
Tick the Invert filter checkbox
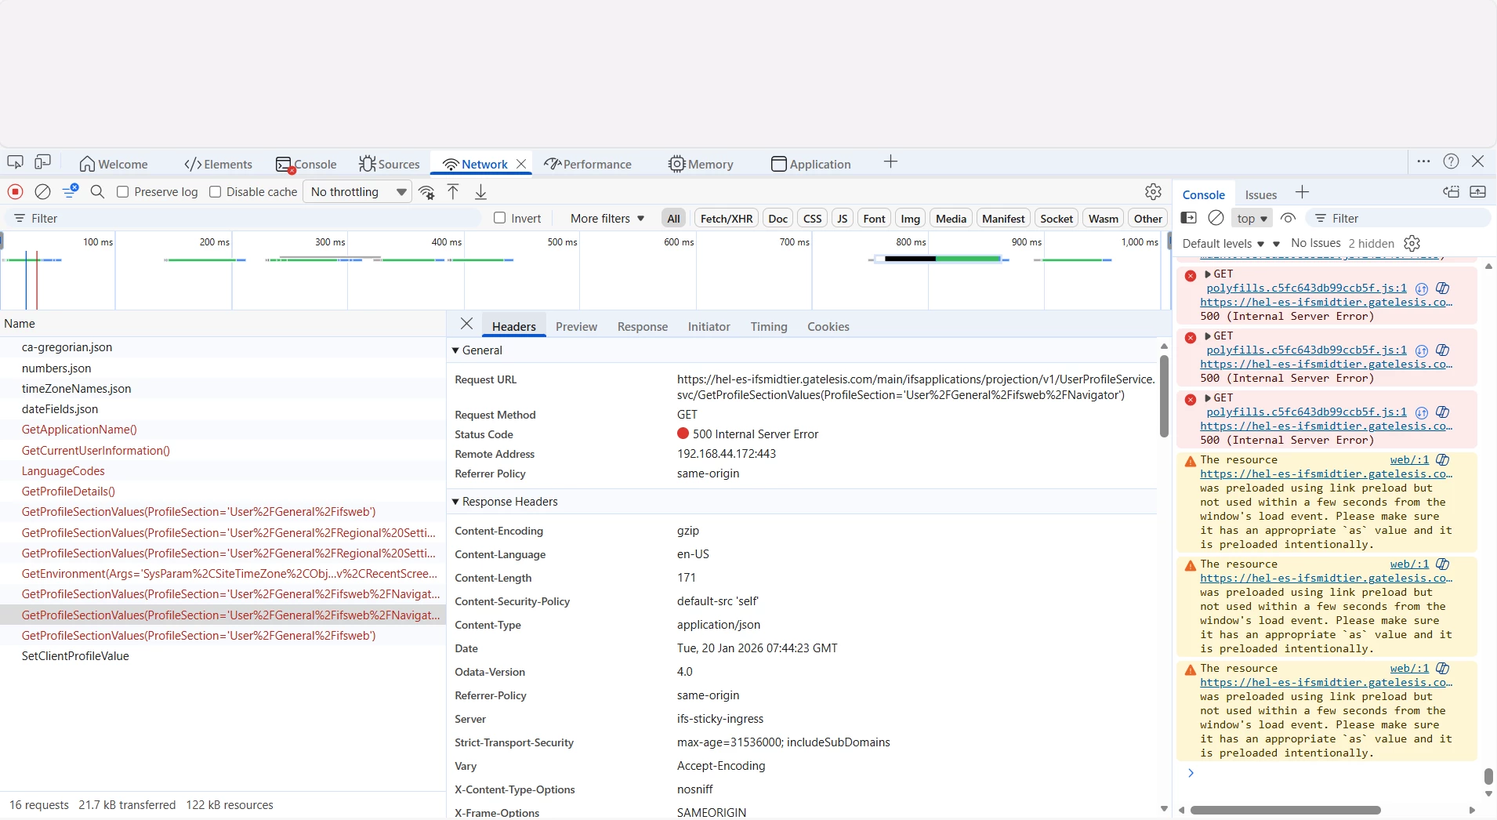(500, 218)
